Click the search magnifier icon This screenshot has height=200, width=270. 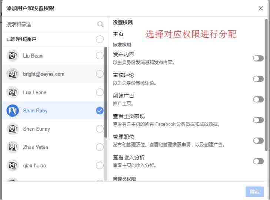(x=100, y=24)
